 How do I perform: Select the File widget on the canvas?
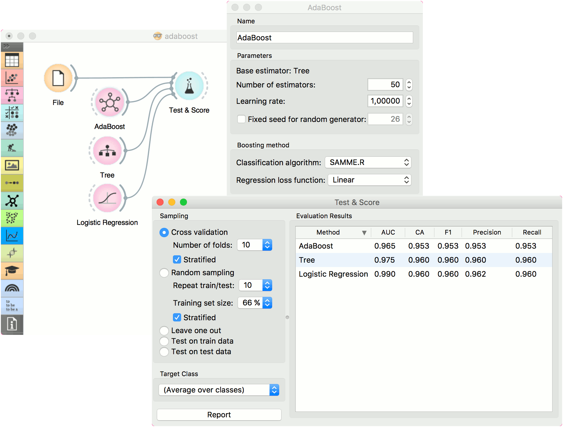coord(58,78)
